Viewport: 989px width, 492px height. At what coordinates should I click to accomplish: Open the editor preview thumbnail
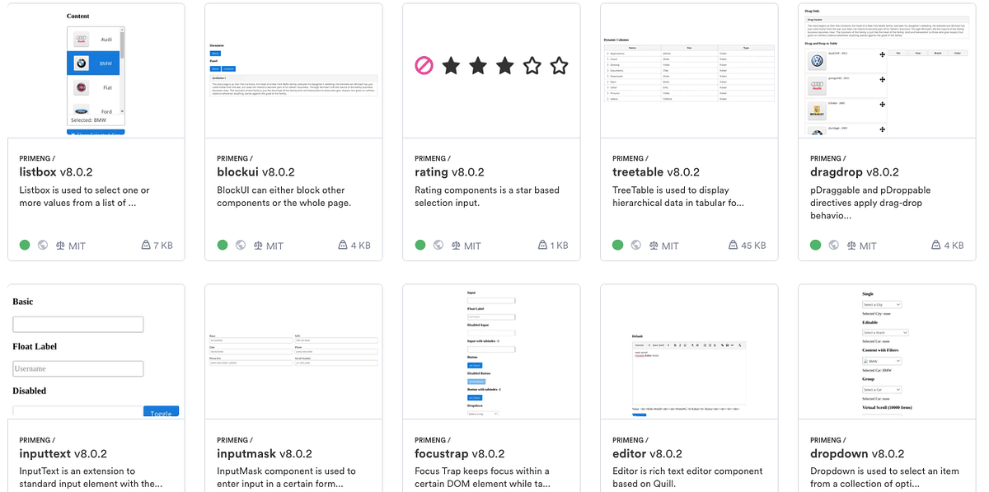[x=690, y=352]
